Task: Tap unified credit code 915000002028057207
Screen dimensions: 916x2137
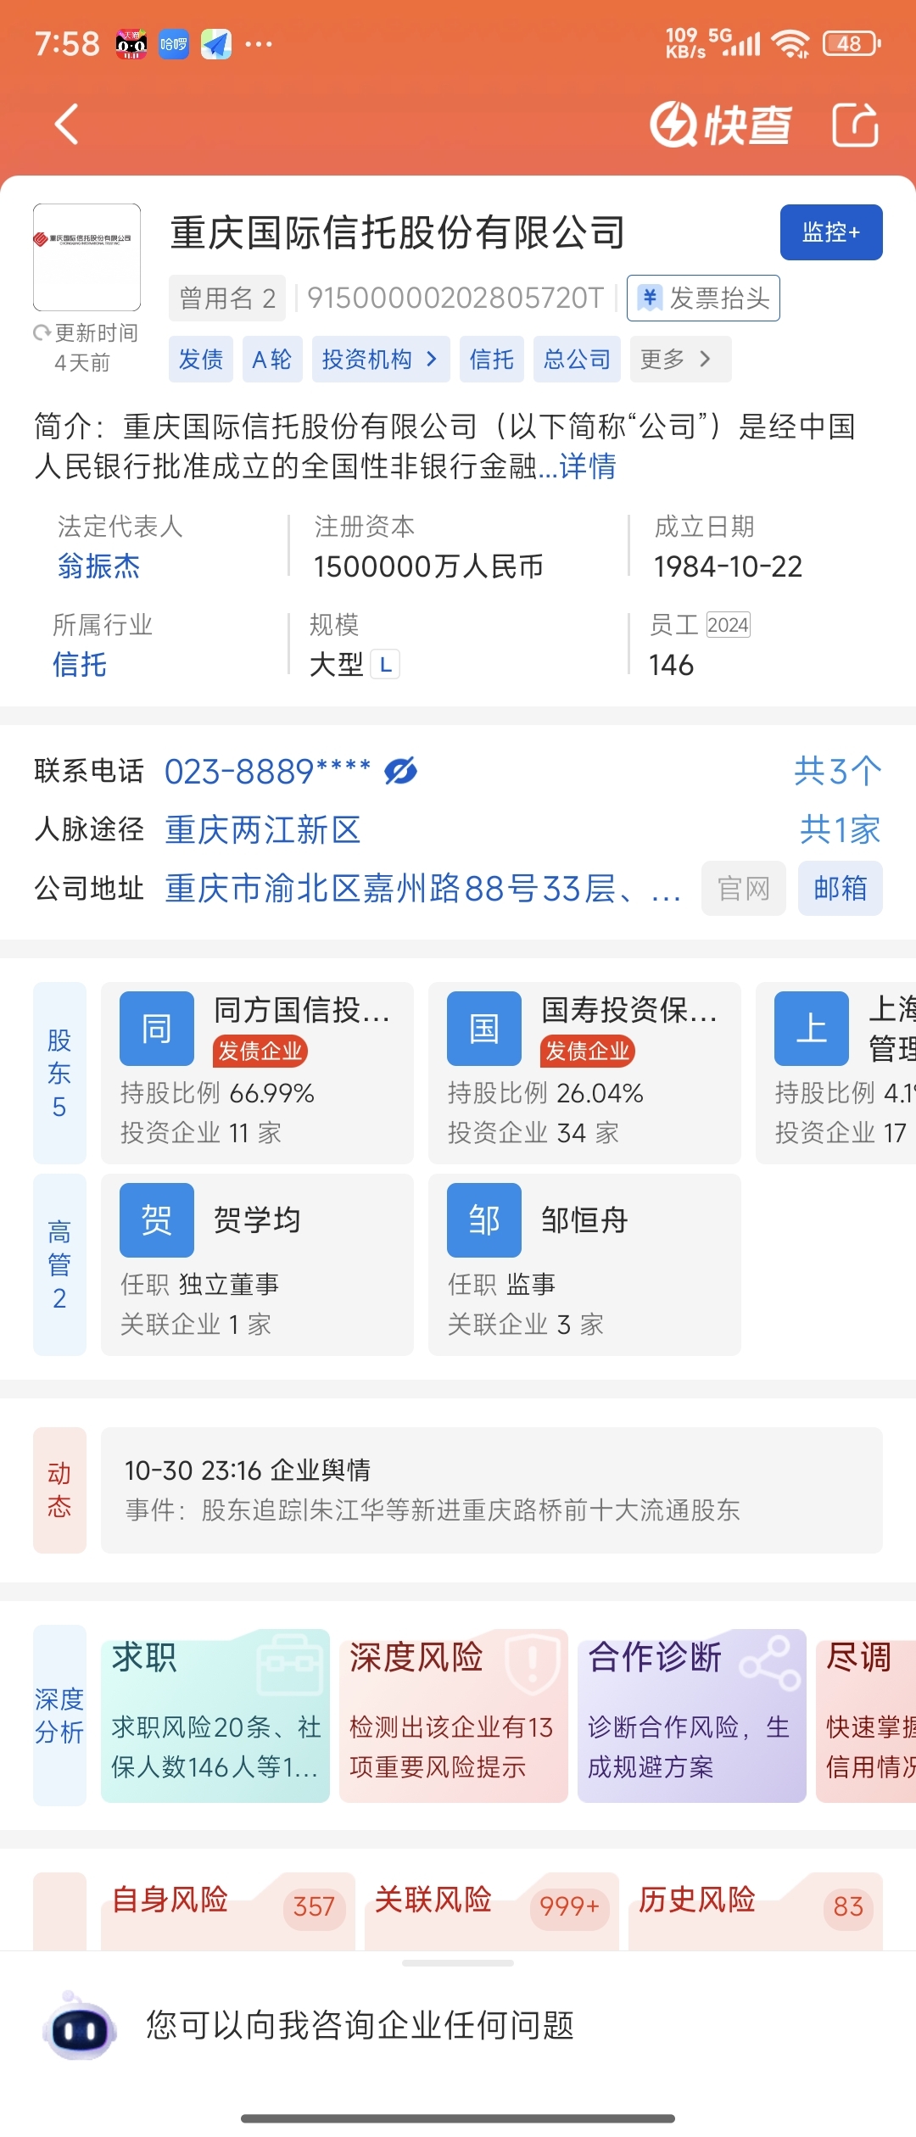Action: [x=455, y=298]
